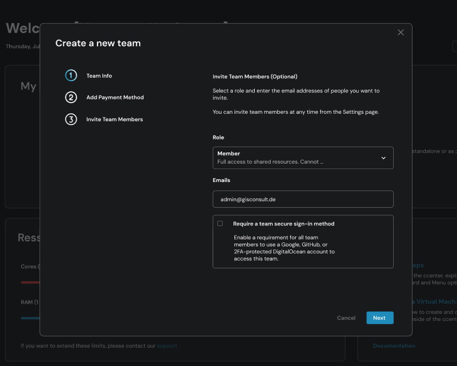Click the blue RAM usage bar

(x=30, y=318)
